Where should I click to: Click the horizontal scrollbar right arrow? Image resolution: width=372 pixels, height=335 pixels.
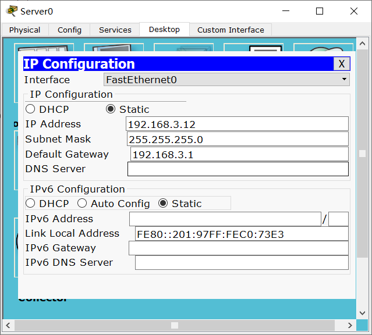click(350, 325)
